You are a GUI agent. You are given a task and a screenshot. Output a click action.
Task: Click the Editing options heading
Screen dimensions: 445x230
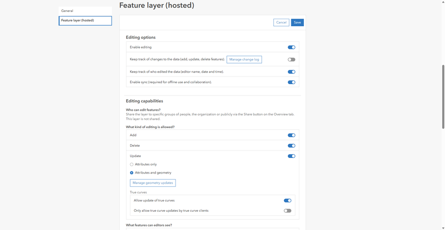(140, 37)
